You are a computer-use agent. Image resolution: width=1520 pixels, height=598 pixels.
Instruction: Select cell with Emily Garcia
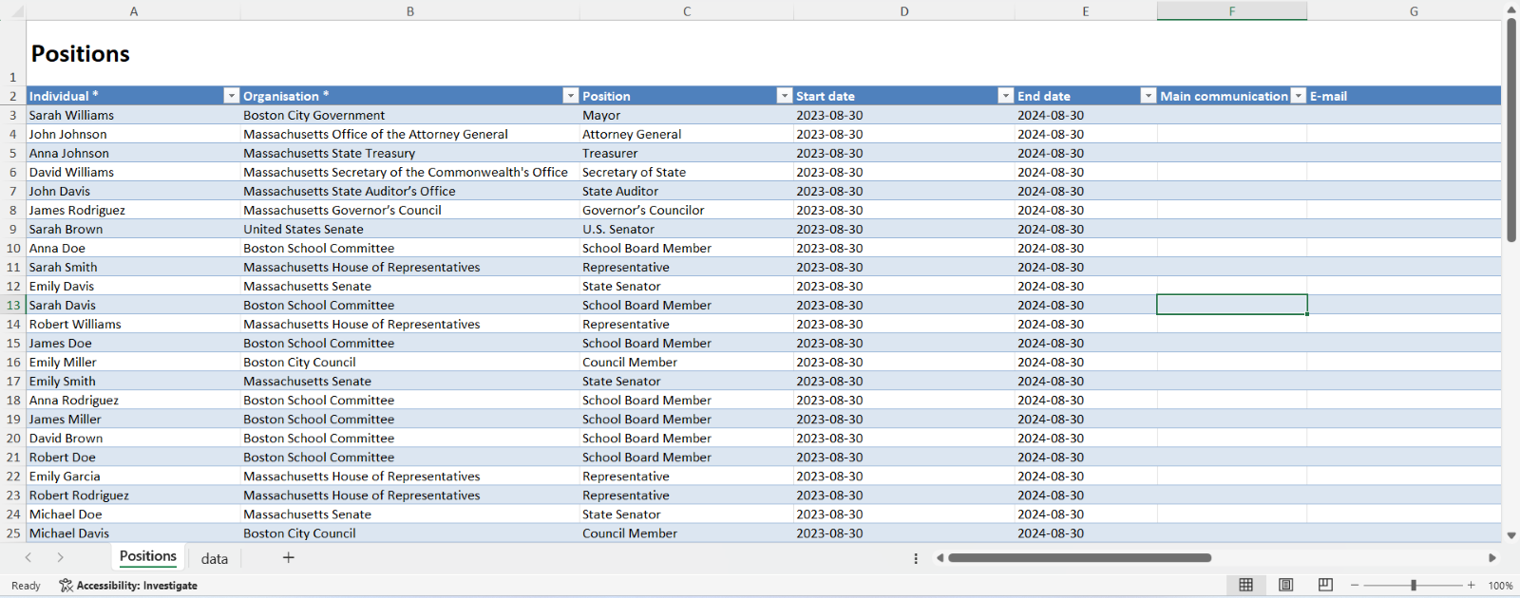[x=133, y=476]
